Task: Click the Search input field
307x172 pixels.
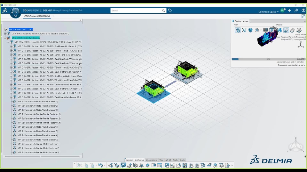Action: [136, 11]
